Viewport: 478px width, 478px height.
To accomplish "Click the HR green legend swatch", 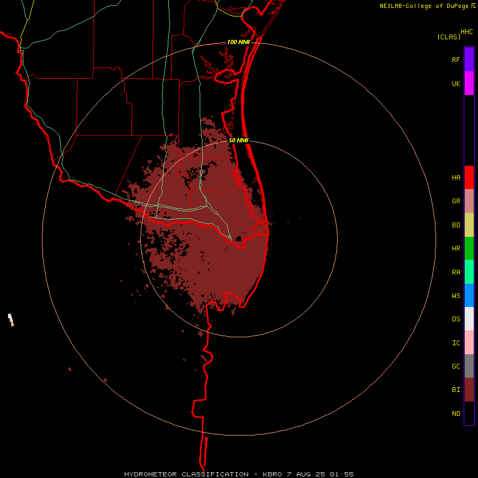I will point(469,249).
